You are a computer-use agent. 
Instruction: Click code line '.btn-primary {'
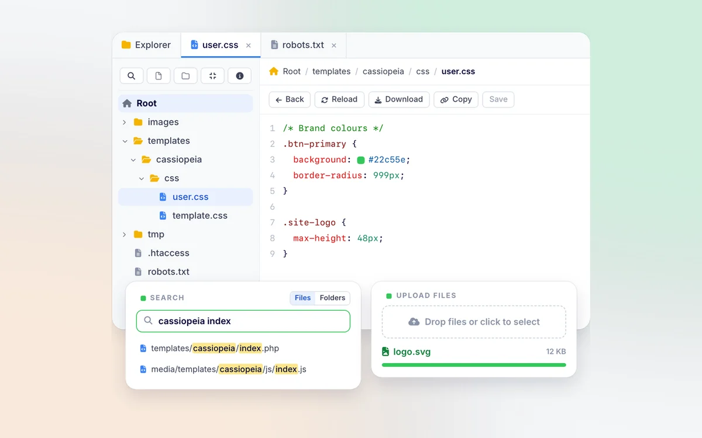(x=319, y=144)
